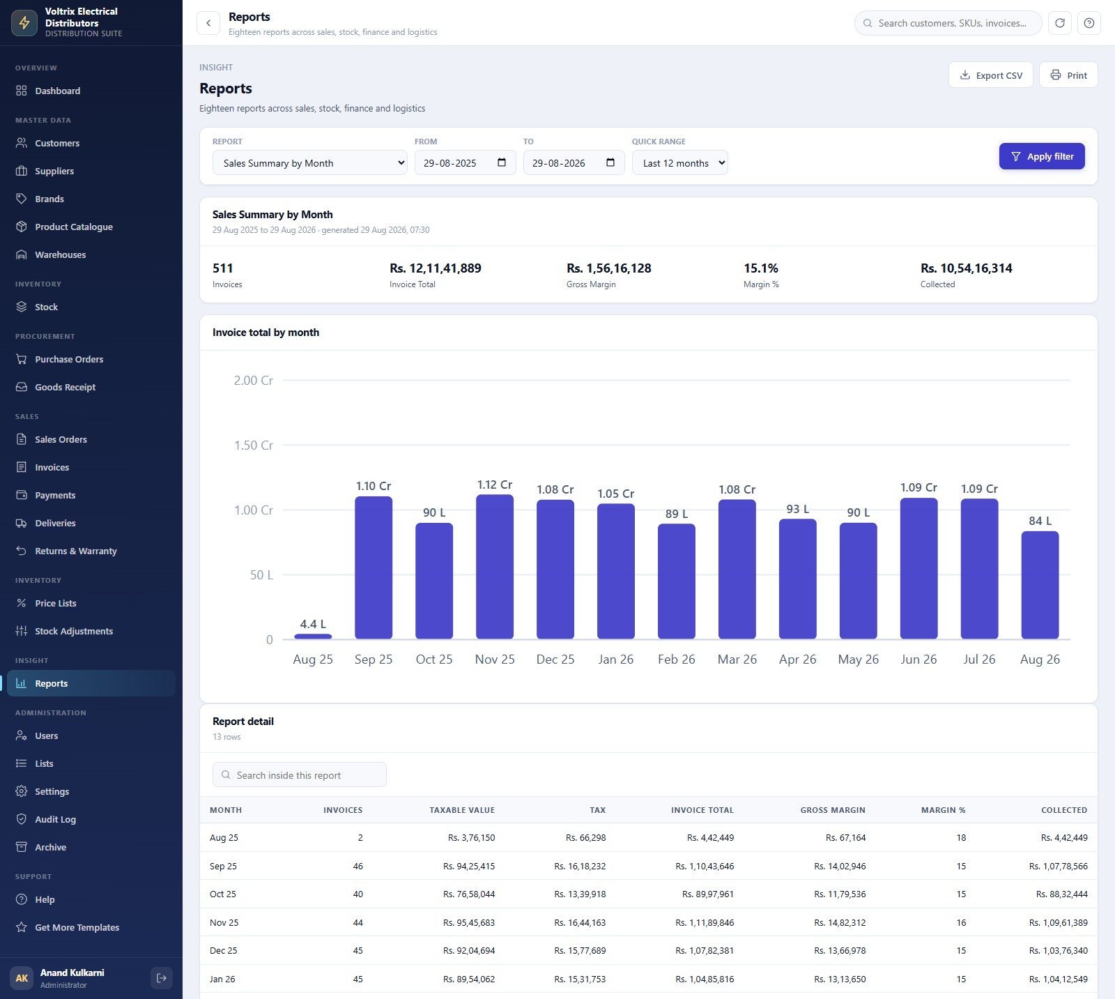
Task: Click the Aug 26 bar labeled 84 L
Action: tap(1040, 585)
